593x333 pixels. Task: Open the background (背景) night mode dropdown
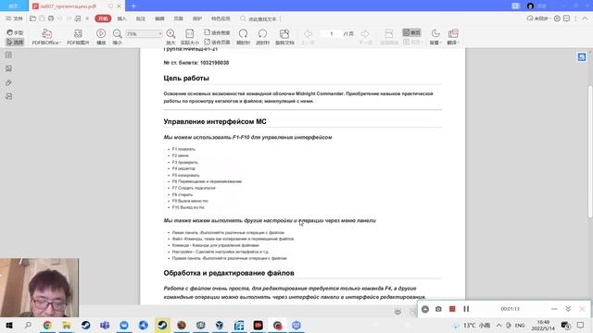pyautogui.click(x=435, y=37)
